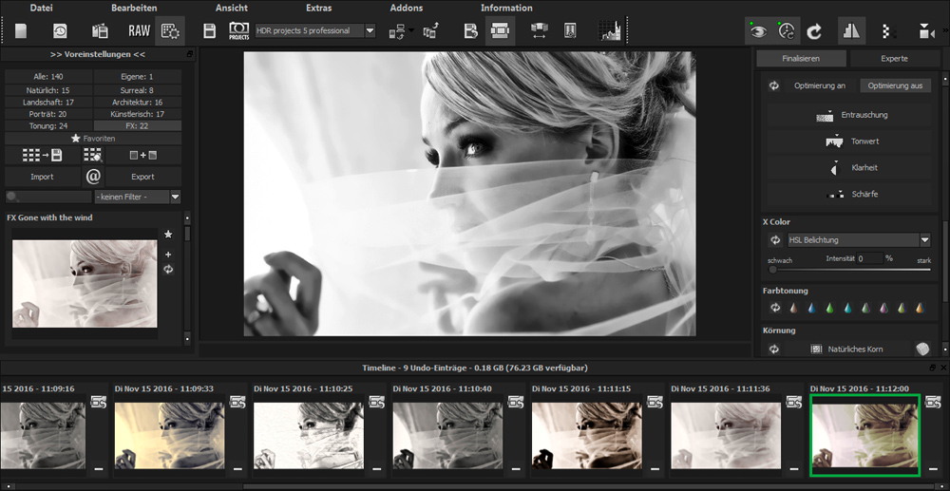
Task: Click the star icon beside preset preview
Action: coord(168,234)
